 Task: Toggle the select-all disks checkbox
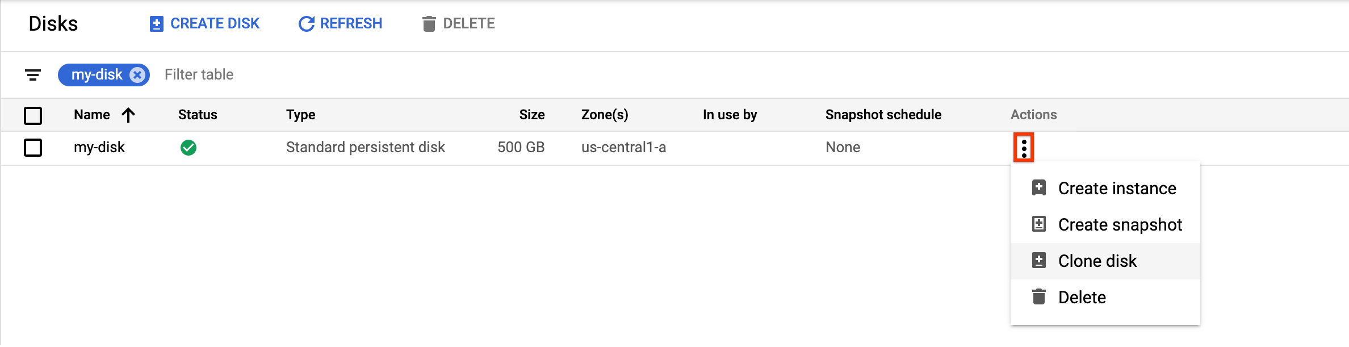tap(33, 115)
